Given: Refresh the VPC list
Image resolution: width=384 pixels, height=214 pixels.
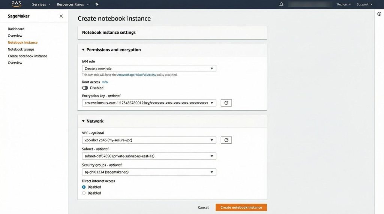Looking at the screenshot, I should tap(226, 140).
